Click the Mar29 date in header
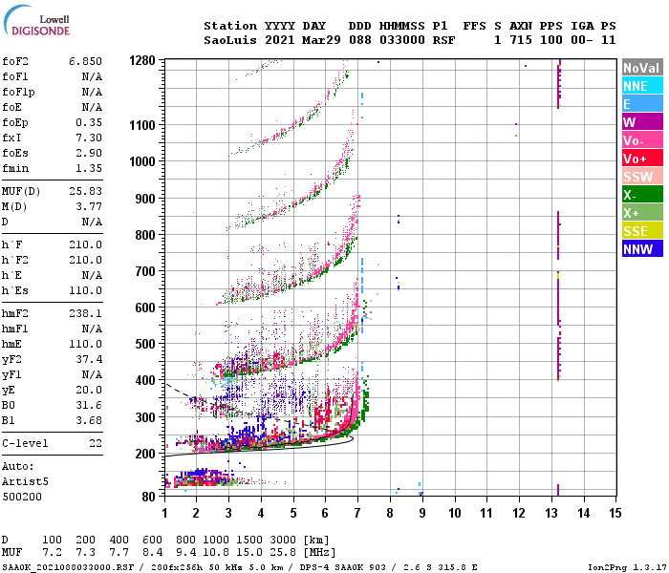The height and width of the screenshot is (573, 669). click(321, 40)
